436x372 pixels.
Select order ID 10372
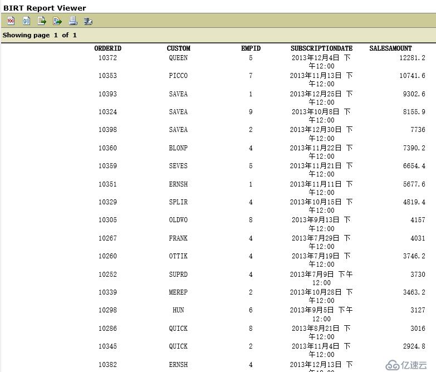(x=107, y=58)
